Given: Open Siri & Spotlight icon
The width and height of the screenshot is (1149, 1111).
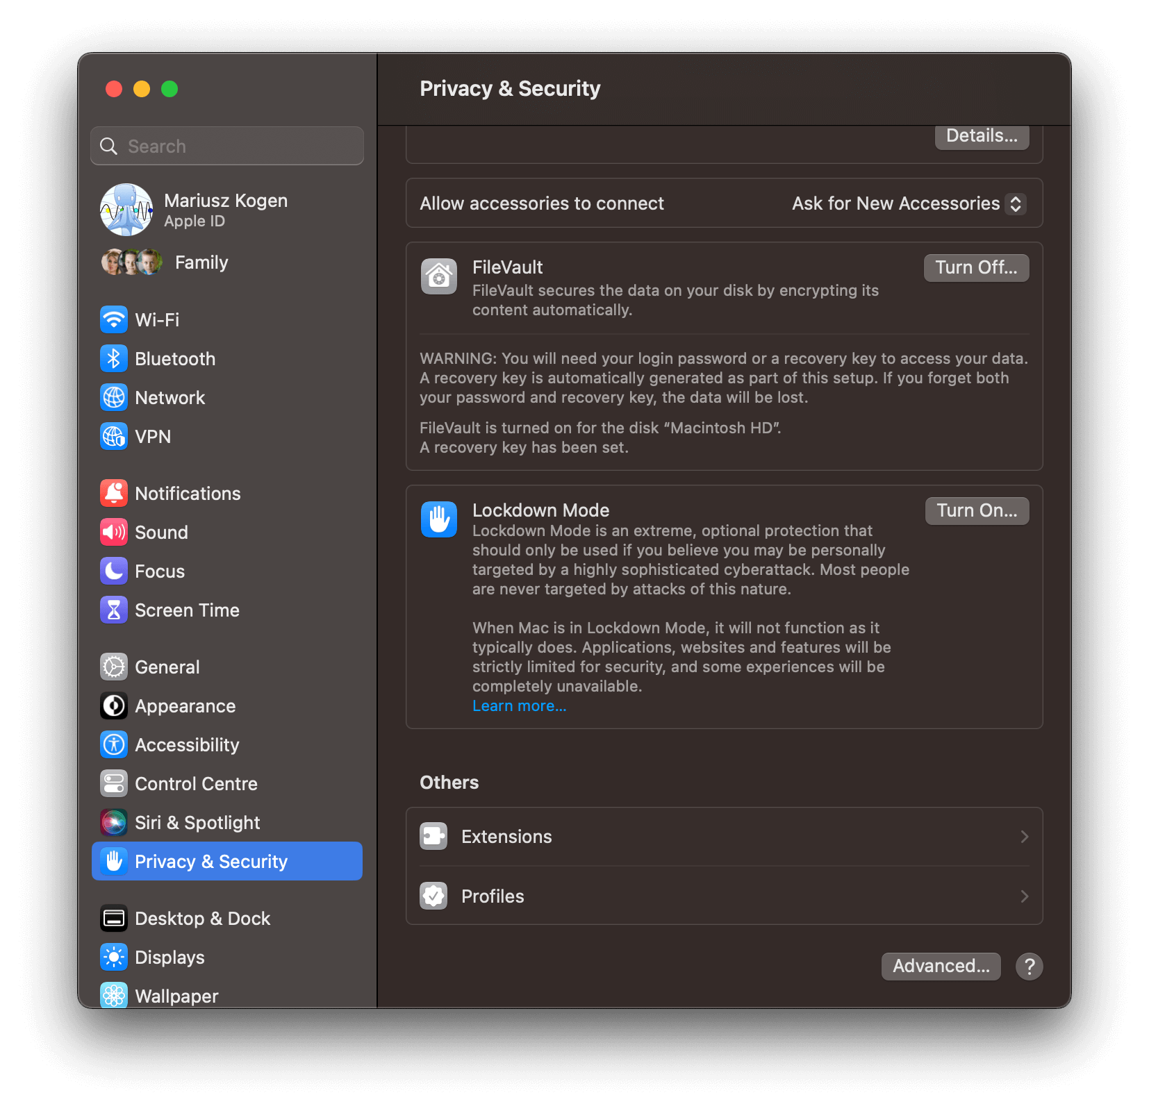Looking at the screenshot, I should pos(114,823).
